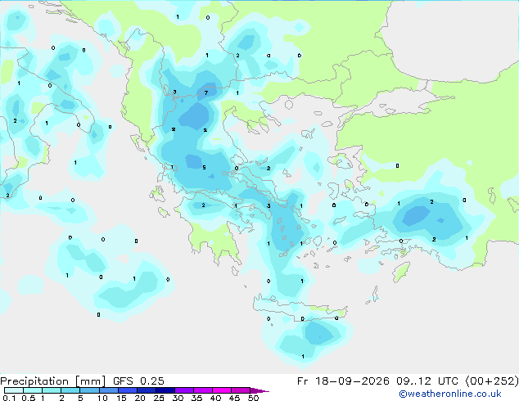Click the purple arrow tip at legend's end

(259, 390)
